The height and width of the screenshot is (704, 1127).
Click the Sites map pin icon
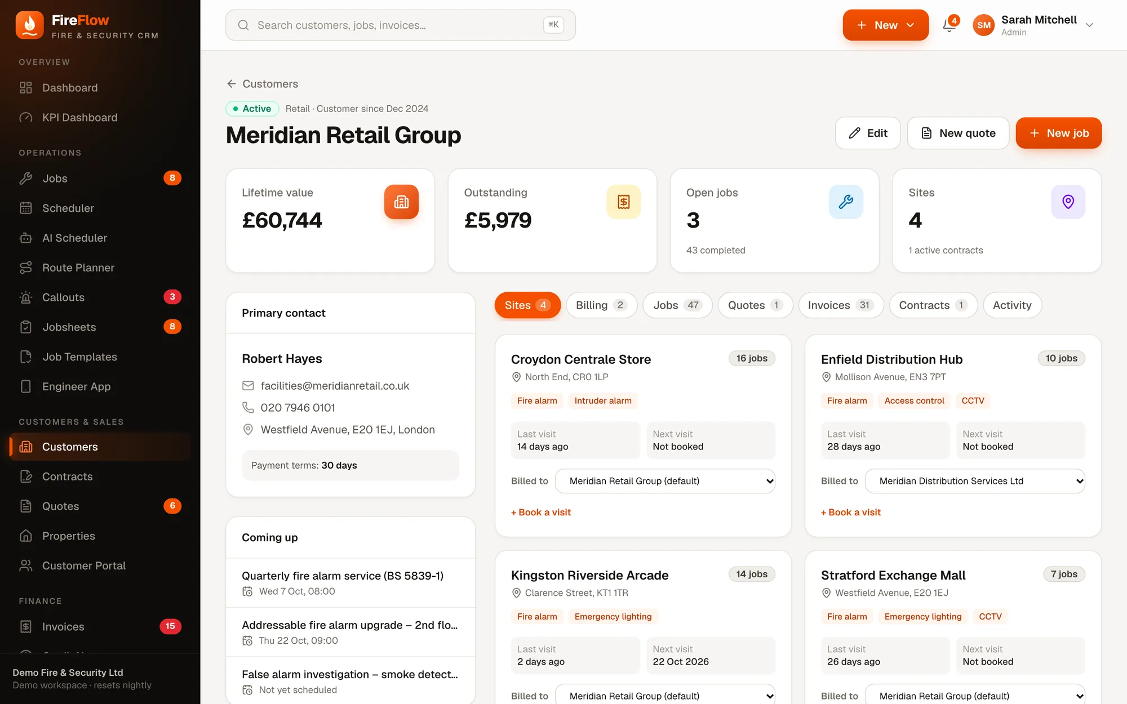coord(1068,202)
